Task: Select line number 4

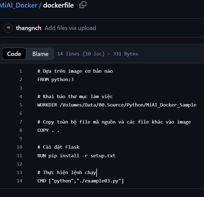Action: pyautogui.click(x=21, y=96)
